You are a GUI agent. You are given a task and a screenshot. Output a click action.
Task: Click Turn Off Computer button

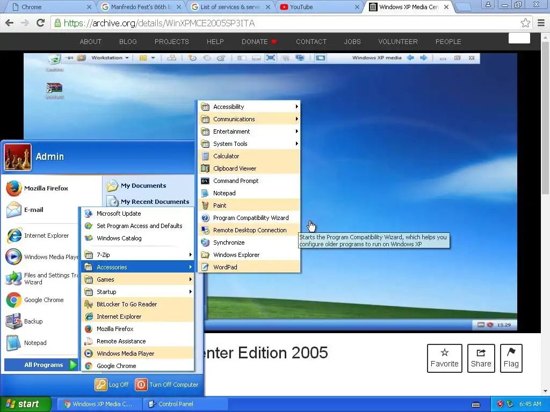[167, 385]
